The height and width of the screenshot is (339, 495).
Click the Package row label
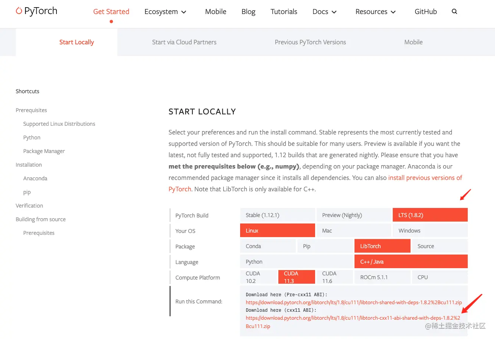185,247
